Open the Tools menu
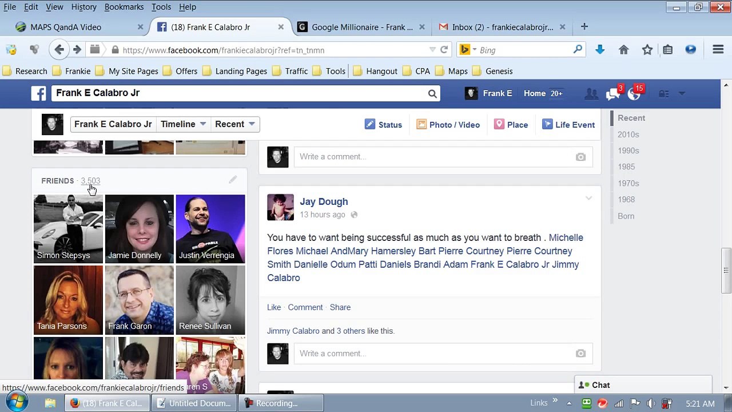 coord(161,7)
